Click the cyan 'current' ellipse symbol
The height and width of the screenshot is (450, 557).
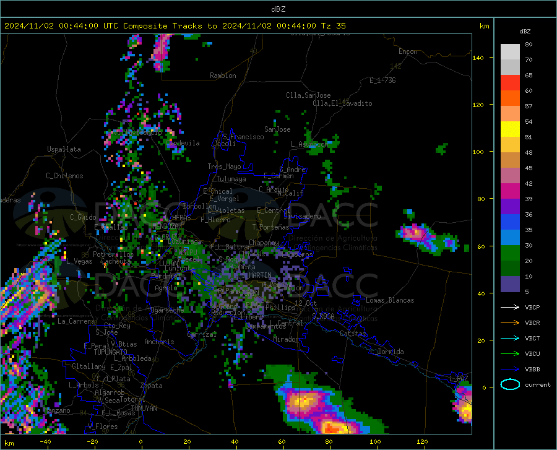point(510,384)
